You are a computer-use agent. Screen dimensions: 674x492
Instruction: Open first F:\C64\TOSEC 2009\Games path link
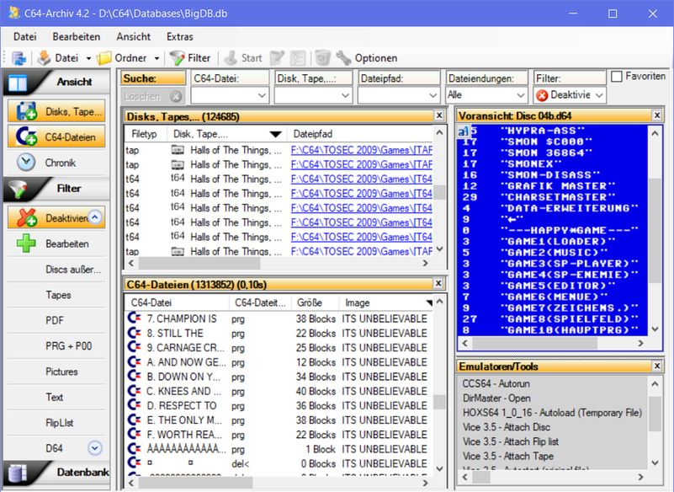point(362,150)
